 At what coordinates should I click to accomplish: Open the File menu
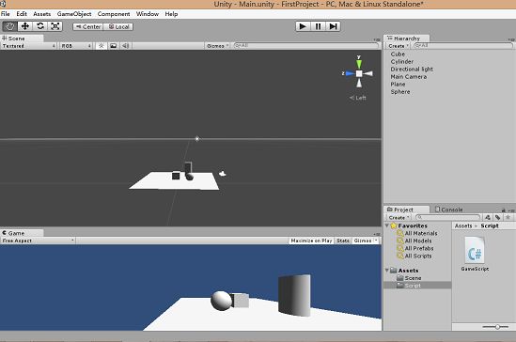point(6,14)
